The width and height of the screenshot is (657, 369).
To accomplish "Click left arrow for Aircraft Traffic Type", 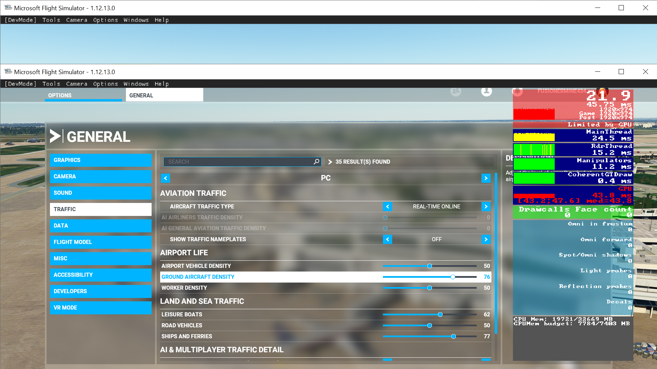I will point(387,206).
